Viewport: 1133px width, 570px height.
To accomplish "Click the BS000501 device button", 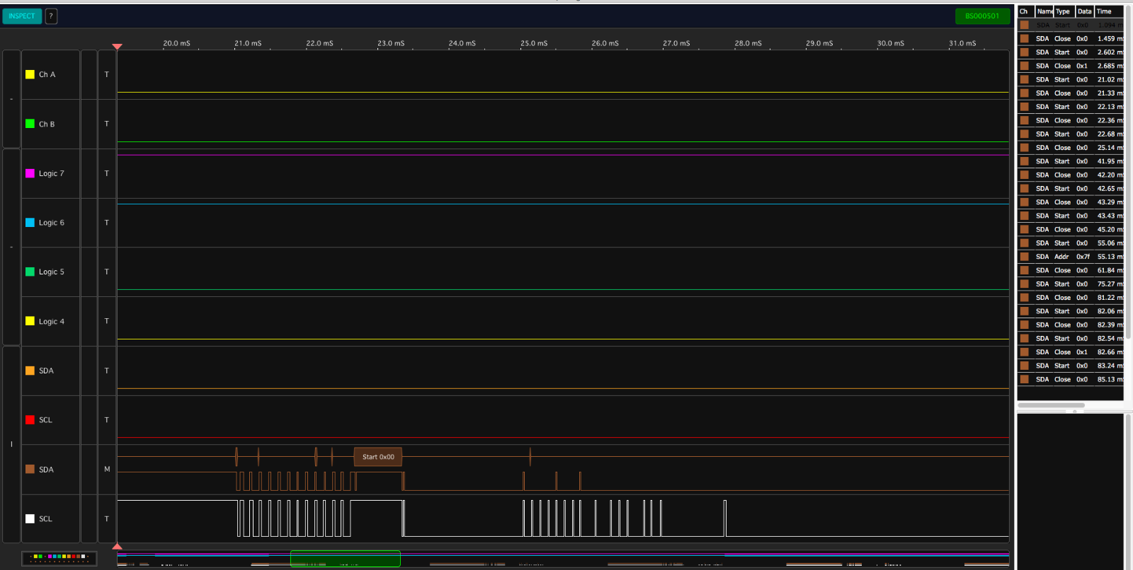I will pyautogui.click(x=982, y=16).
